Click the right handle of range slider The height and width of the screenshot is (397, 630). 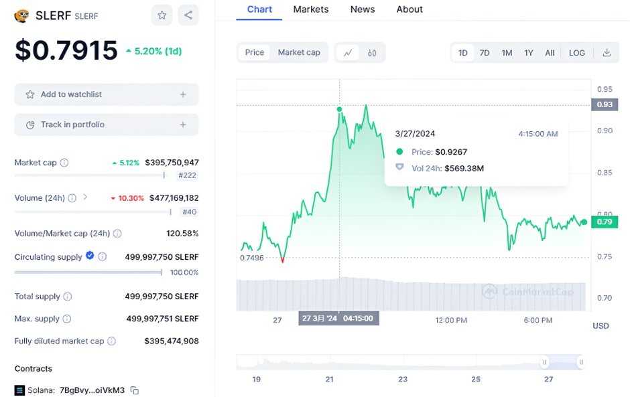582,362
